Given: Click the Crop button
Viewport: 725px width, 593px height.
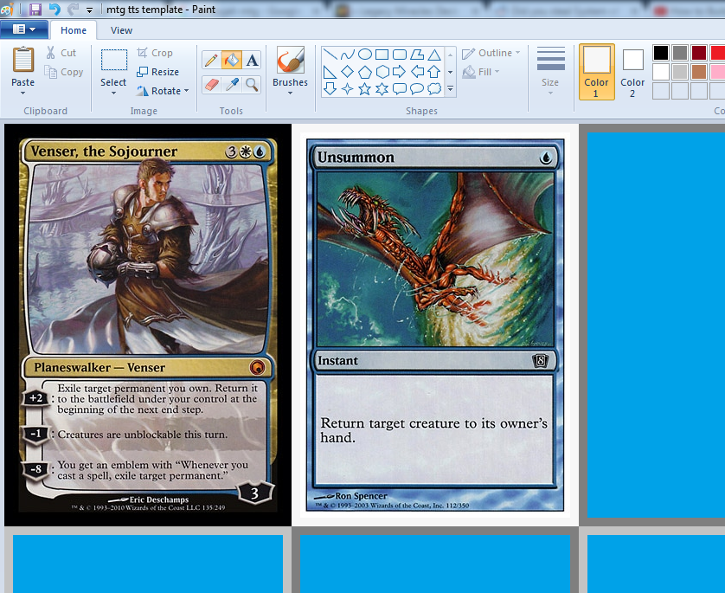Looking at the screenshot, I should 155,53.
